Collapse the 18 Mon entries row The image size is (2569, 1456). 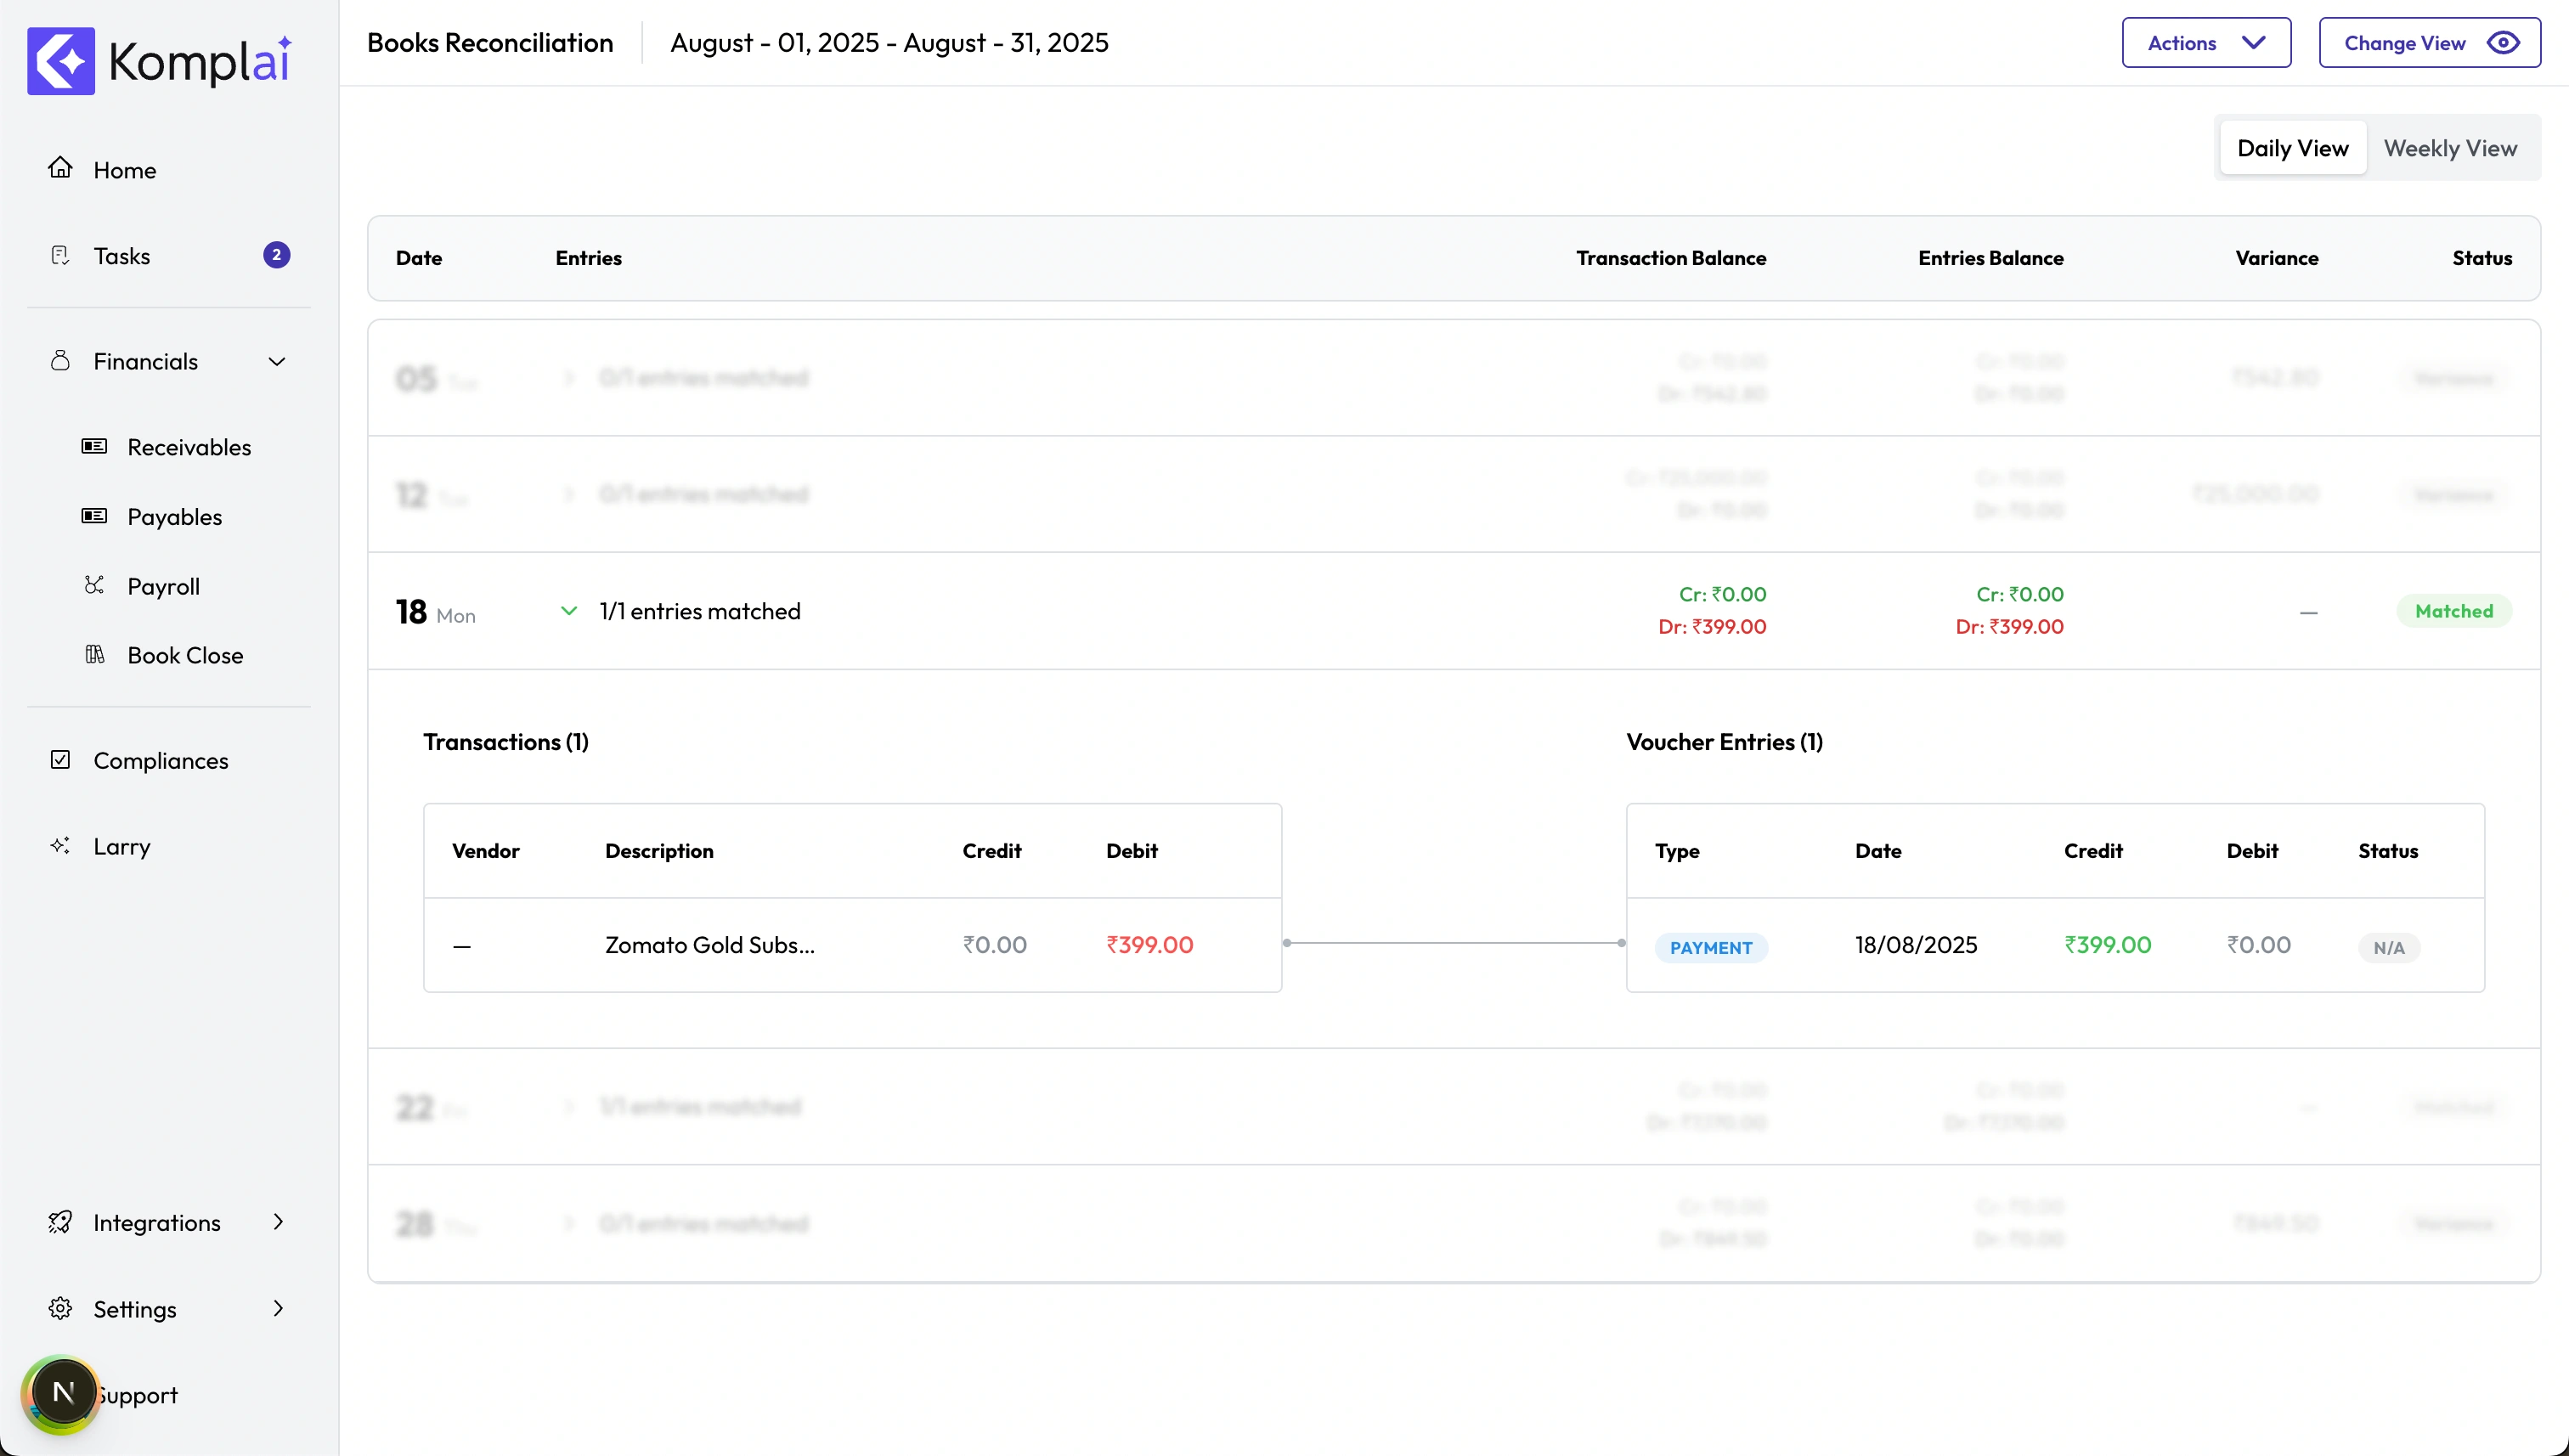coord(569,611)
